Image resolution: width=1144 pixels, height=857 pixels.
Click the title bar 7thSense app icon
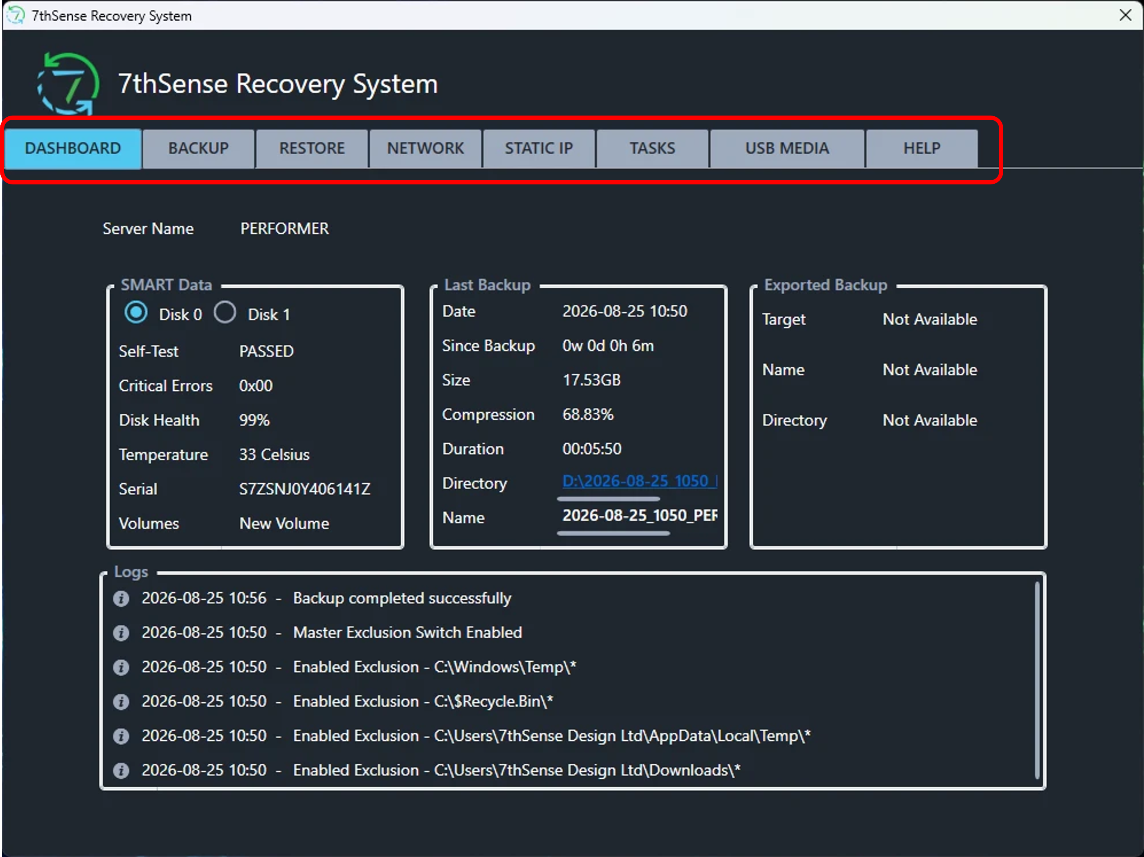point(15,15)
